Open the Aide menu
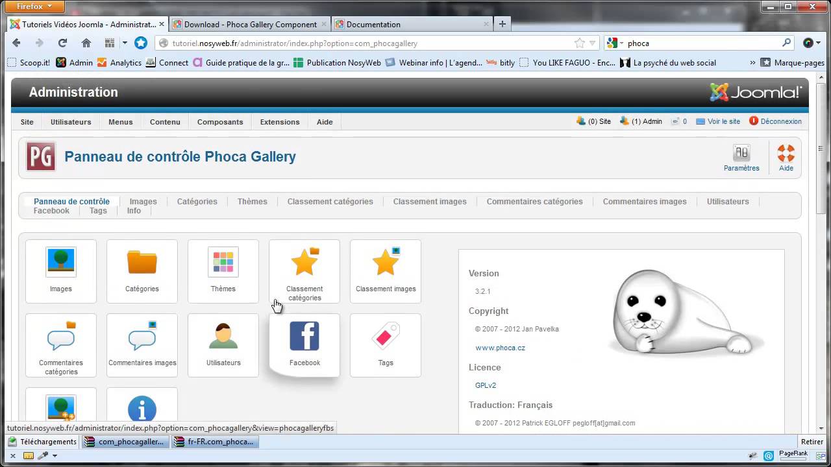 pos(325,122)
